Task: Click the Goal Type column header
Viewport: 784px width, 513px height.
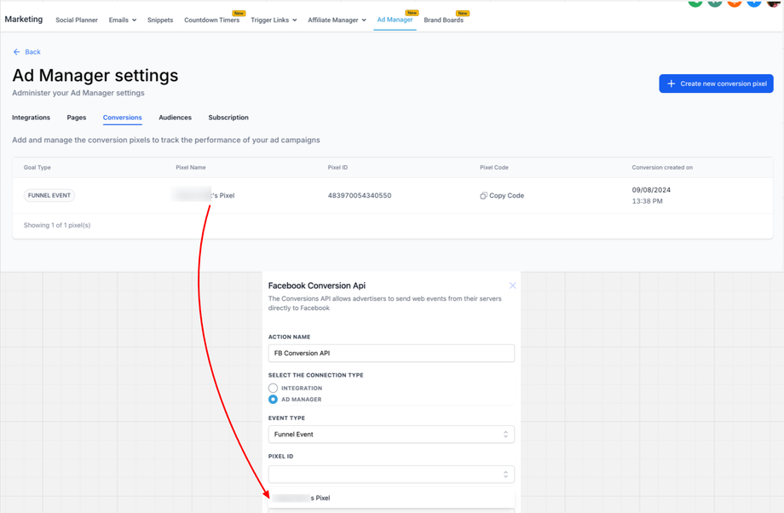Action: point(37,168)
